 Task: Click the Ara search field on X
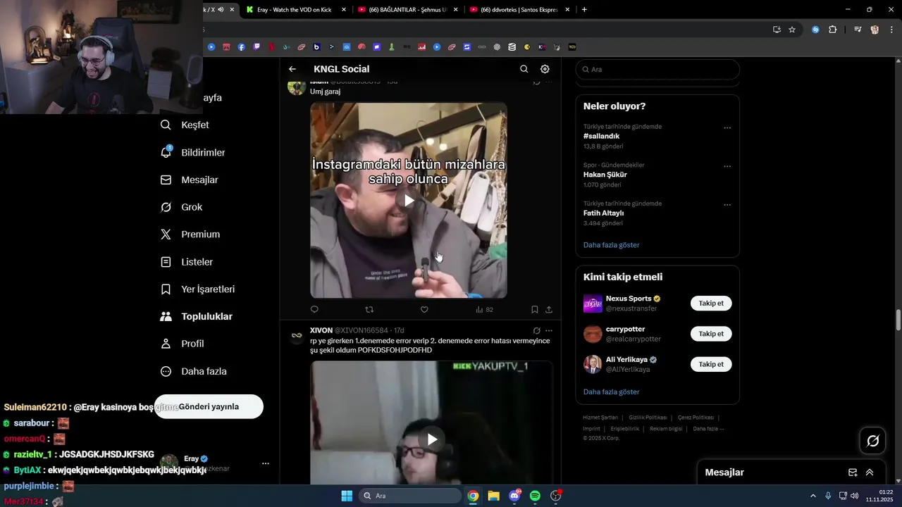coord(657,70)
